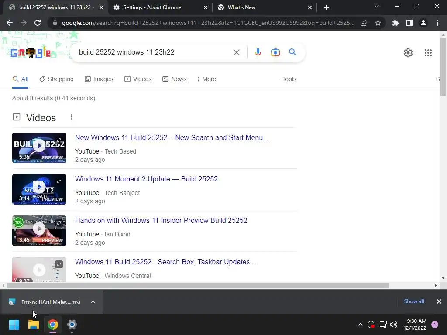The width and height of the screenshot is (447, 335).
Task: Start voice search with microphone
Action: (258, 52)
